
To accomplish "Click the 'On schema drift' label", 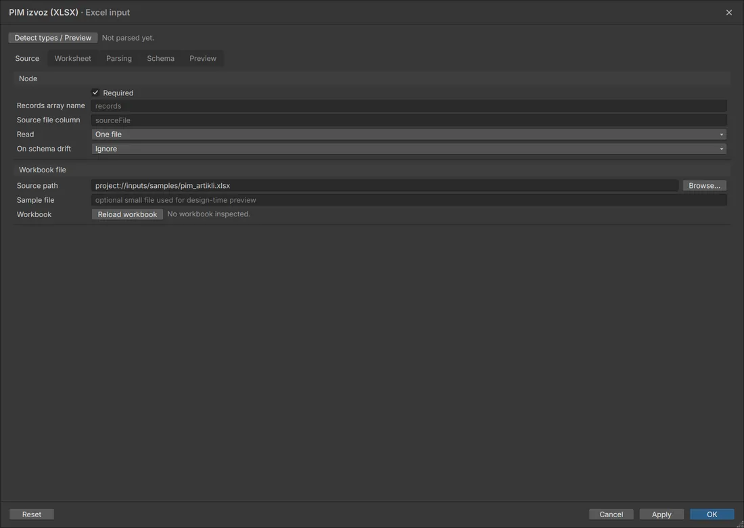I will [44, 149].
